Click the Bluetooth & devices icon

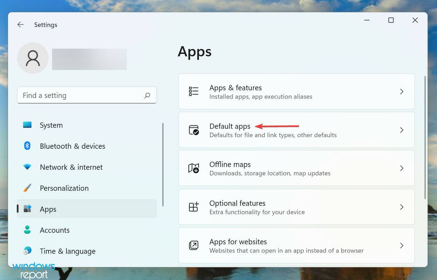click(28, 146)
